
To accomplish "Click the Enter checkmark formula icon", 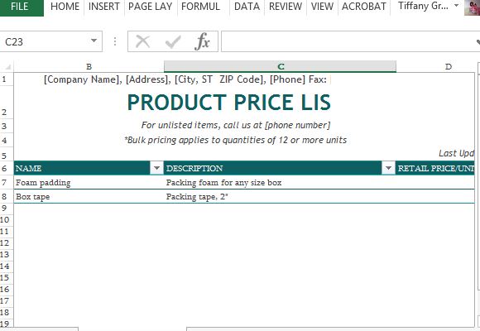I will 173,41.
